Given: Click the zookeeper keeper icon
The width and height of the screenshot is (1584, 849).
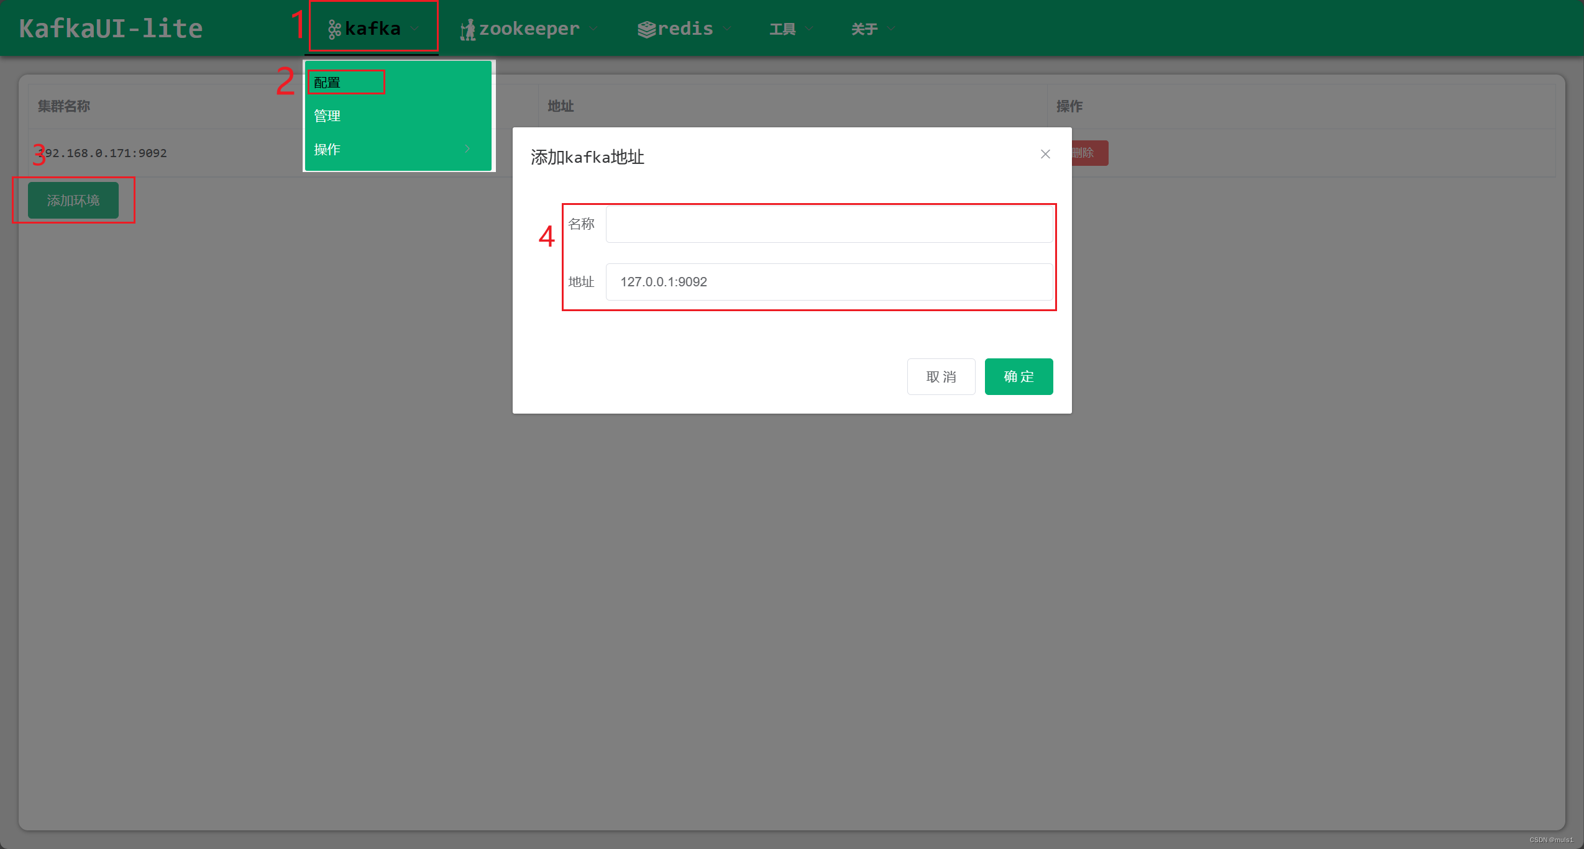Looking at the screenshot, I should pos(468,29).
